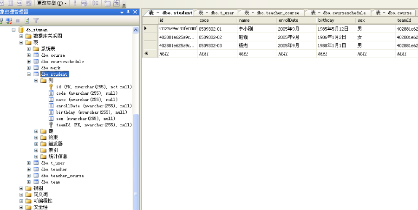
Task: Switch to the dbo.courseschedule tab
Action: (338, 13)
